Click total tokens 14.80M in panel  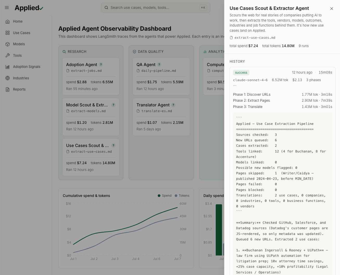pyautogui.click(x=278, y=46)
